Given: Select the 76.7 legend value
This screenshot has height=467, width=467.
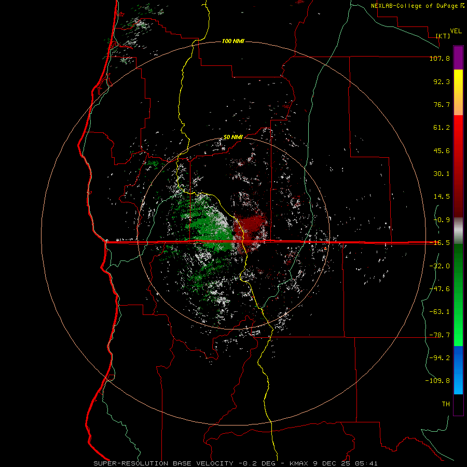Looking at the screenshot, I should (442, 104).
